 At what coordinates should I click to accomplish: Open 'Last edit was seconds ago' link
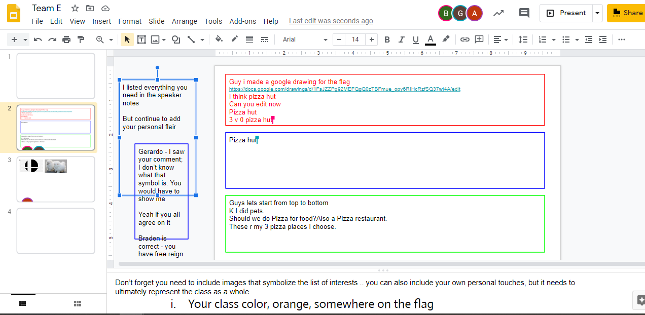(331, 21)
